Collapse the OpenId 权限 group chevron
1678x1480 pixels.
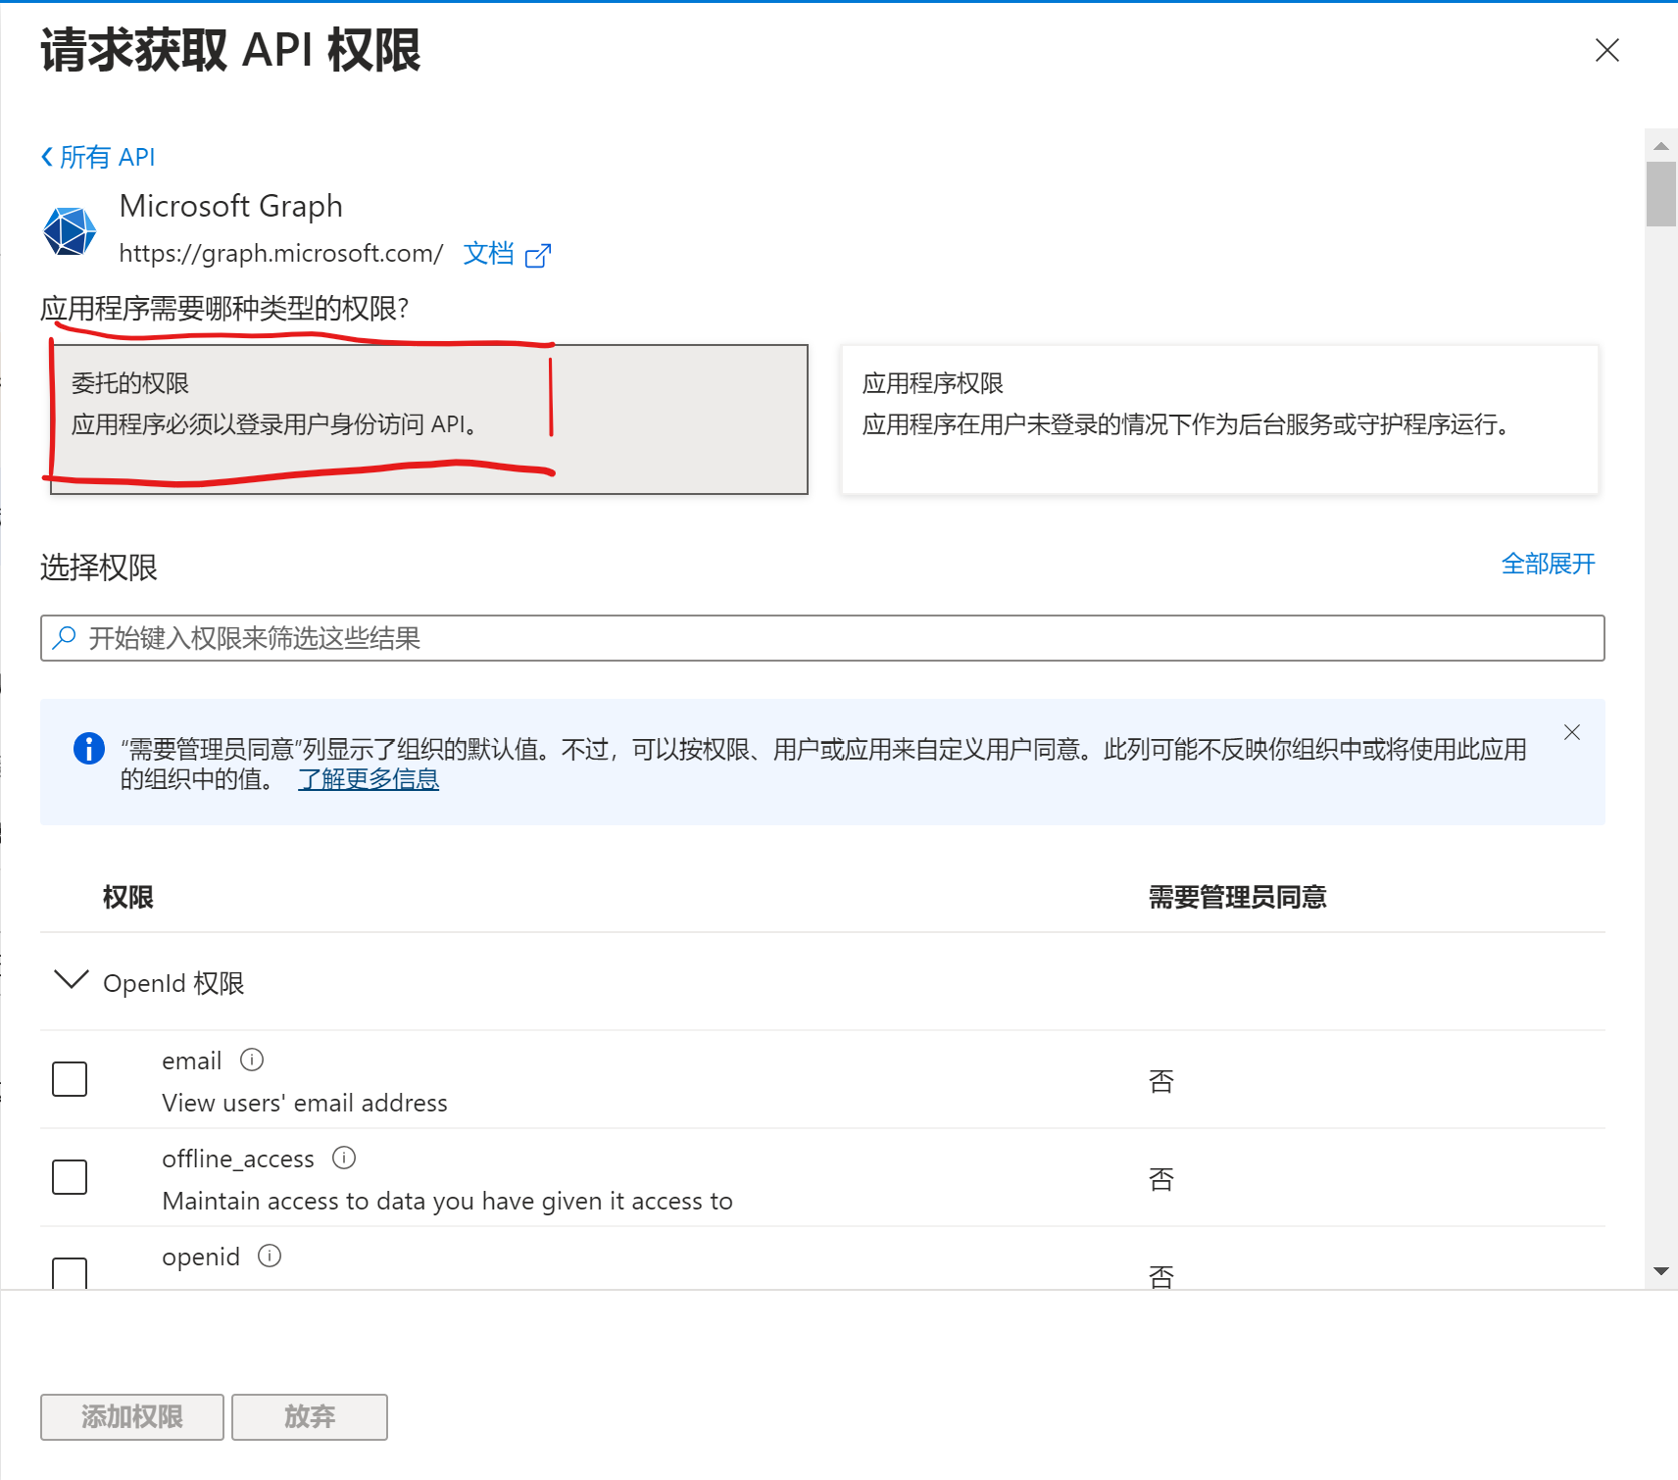click(x=72, y=980)
